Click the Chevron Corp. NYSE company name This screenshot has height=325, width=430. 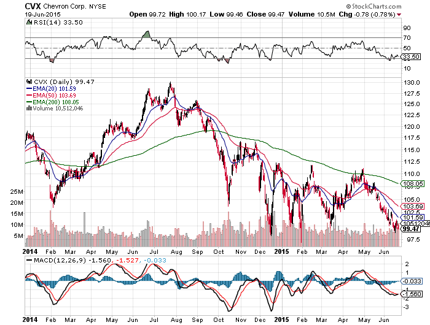point(74,7)
